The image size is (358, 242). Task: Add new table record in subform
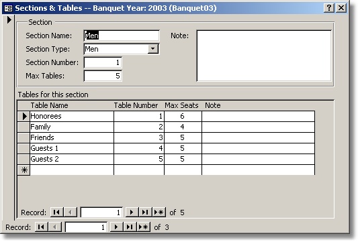click(159, 212)
